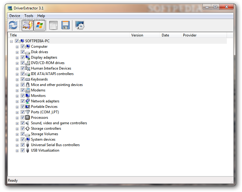Click the Modems category icon
This screenshot has height=192, width=242.
pos(28,90)
